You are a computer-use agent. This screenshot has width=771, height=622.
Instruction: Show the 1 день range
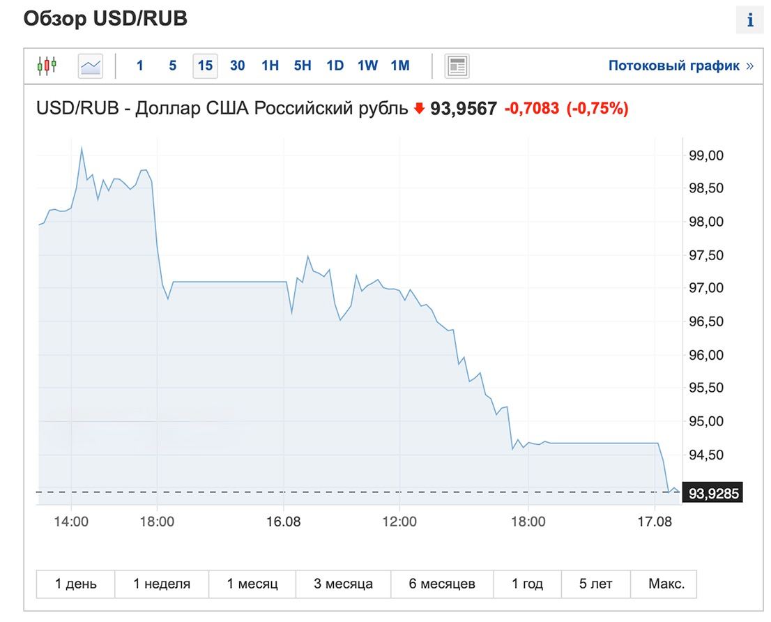pos(76,584)
